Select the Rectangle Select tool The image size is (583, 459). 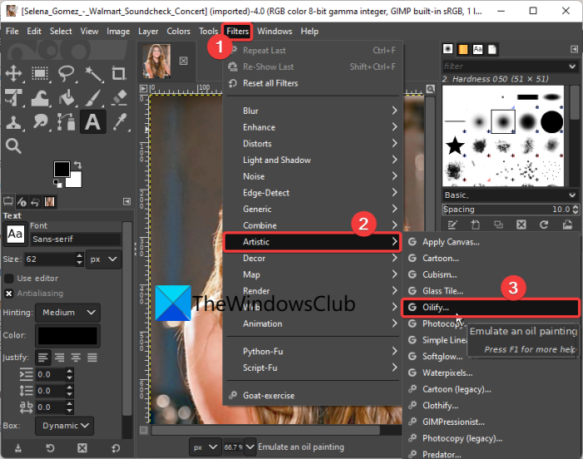[40, 73]
